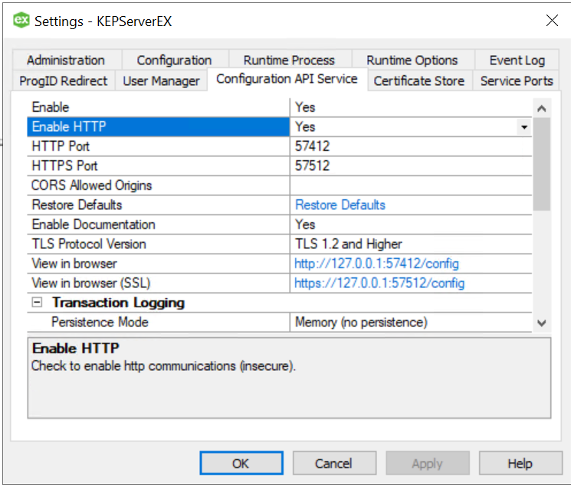Click the Enable Documentation Yes value
The image size is (571, 485).
tap(305, 224)
